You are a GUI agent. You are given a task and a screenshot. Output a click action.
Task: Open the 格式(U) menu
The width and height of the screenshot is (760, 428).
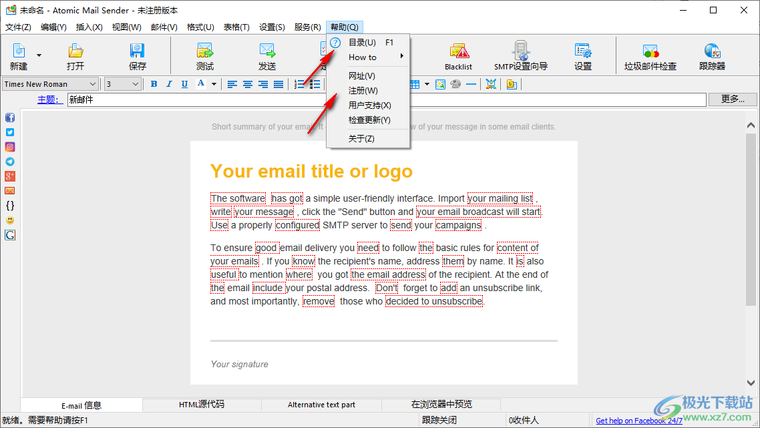click(x=200, y=27)
